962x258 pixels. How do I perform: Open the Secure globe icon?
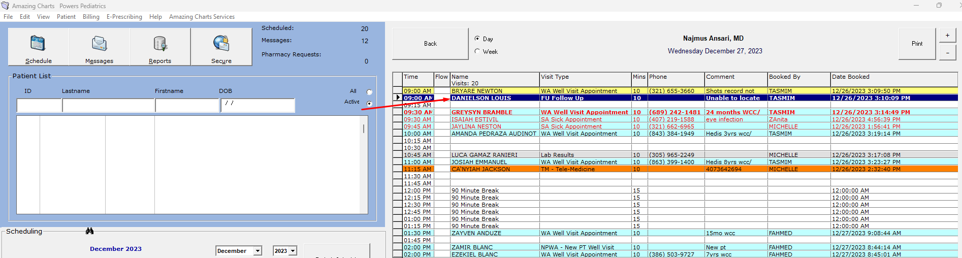[221, 44]
